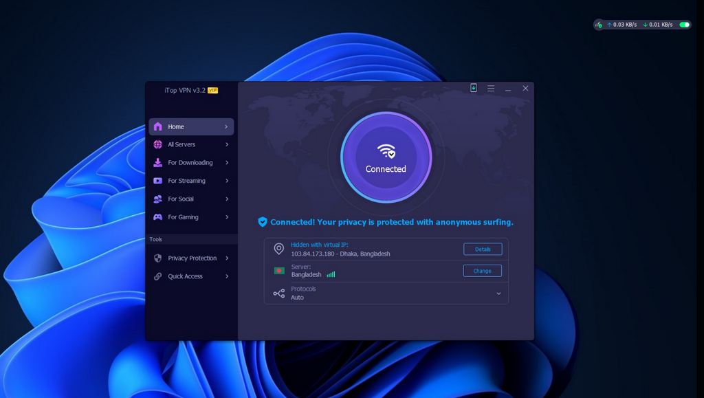The height and width of the screenshot is (398, 704).
Task: Click the 'Hidden with virtual IP:' label
Action: (x=319, y=245)
